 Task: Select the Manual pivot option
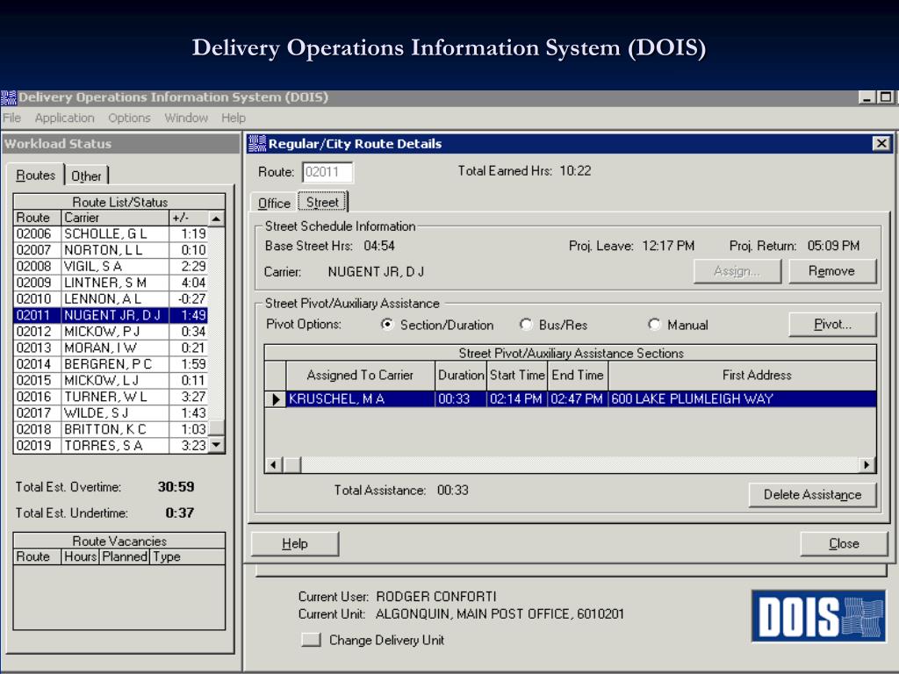tap(654, 325)
